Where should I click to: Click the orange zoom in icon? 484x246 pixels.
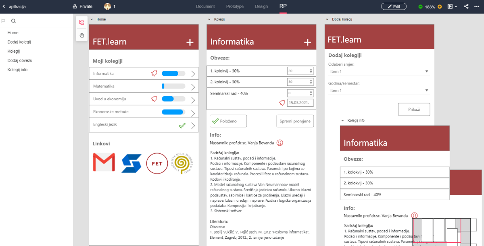(440, 7)
